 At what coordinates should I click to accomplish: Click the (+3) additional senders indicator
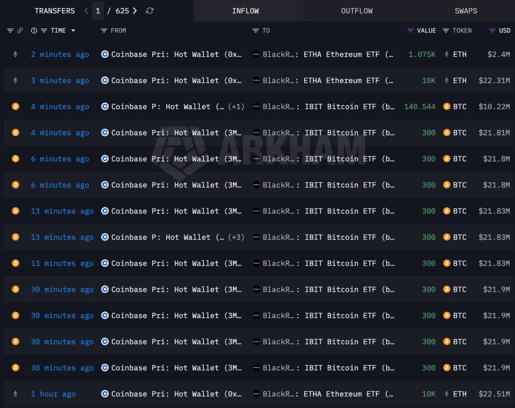236,238
